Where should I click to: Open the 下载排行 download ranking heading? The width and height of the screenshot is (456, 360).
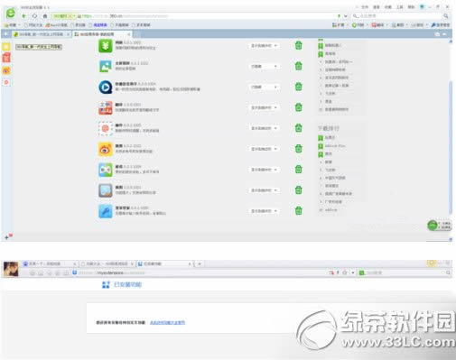point(329,128)
